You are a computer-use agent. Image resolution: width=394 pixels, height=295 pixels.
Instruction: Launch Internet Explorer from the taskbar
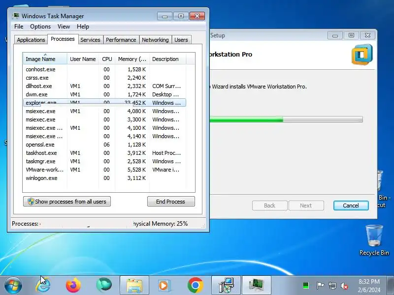click(x=43, y=285)
